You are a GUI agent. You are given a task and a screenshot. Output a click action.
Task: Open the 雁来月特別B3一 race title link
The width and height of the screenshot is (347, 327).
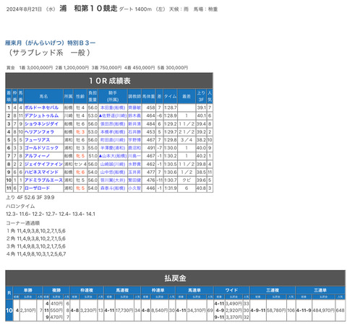coord(50,43)
